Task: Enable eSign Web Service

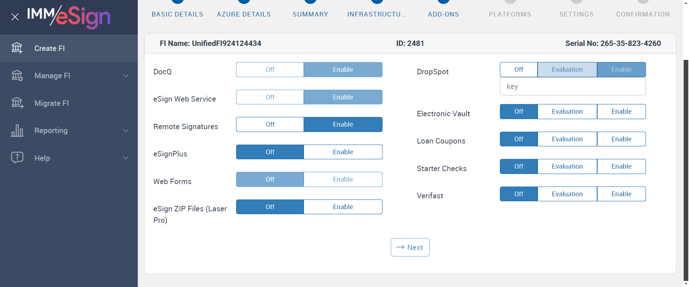Action: point(343,97)
